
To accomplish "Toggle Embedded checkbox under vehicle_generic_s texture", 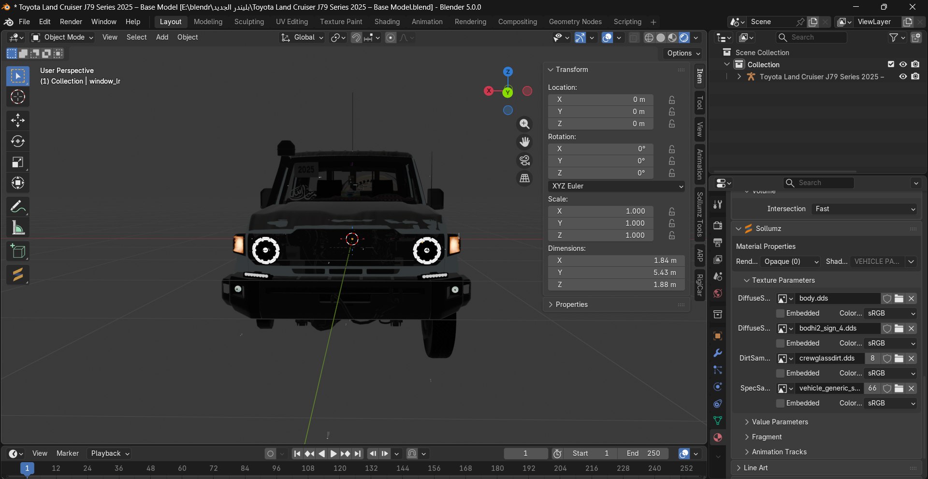I will [780, 403].
